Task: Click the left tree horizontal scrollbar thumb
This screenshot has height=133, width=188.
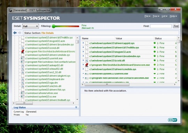Action: [24, 103]
